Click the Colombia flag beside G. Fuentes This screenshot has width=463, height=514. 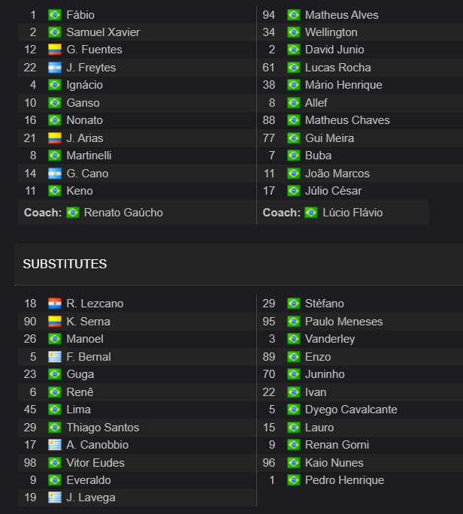click(x=55, y=50)
